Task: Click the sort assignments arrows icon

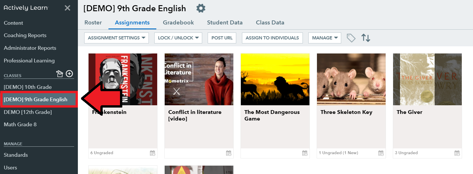Action: tap(366, 38)
